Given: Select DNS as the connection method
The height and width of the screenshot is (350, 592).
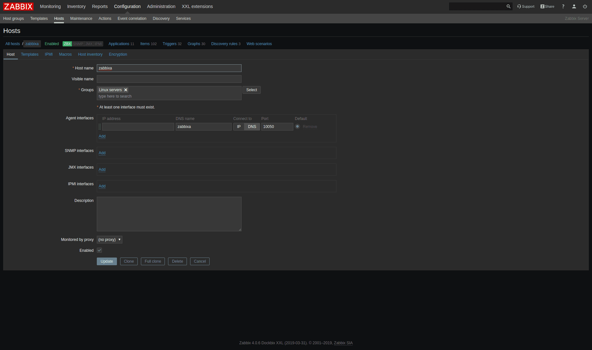Looking at the screenshot, I should tap(252, 127).
